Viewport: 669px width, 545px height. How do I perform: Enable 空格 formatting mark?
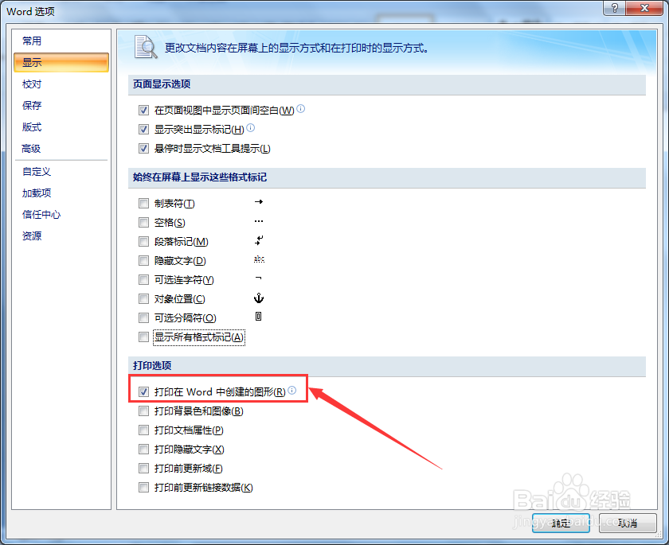144,223
